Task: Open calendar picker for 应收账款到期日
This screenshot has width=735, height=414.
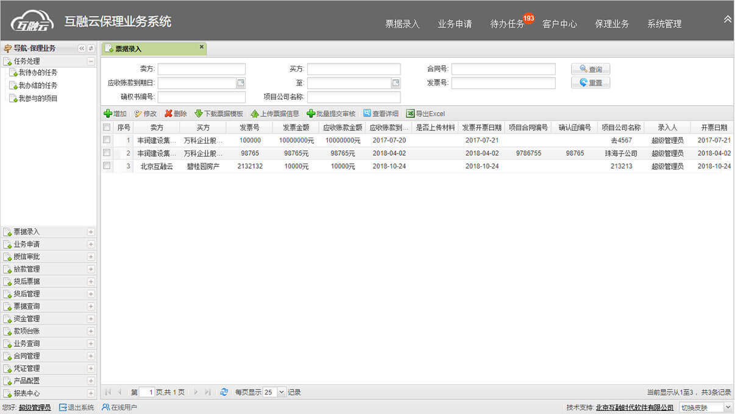Action: (241, 83)
